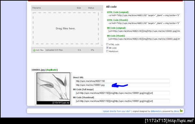Click the green duplicate label

tap(52, 70)
